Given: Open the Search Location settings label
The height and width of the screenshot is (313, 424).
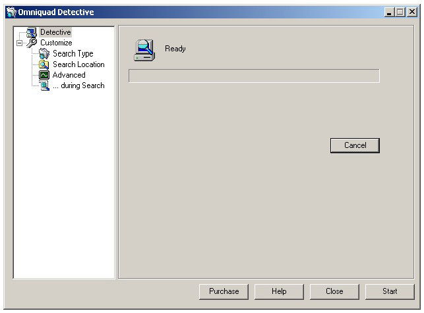Looking at the screenshot, I should (x=78, y=64).
